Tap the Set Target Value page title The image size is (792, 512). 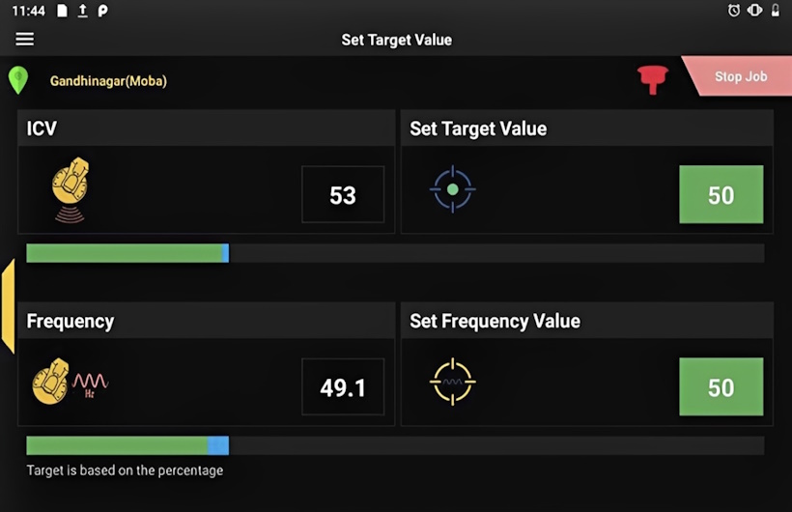tap(396, 40)
